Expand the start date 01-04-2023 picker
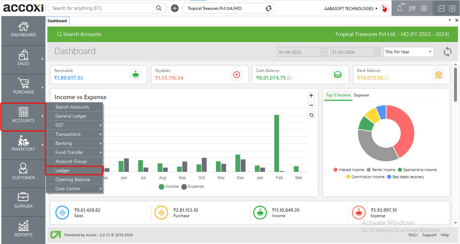Viewport: 460px width, 244px height. click(x=323, y=52)
